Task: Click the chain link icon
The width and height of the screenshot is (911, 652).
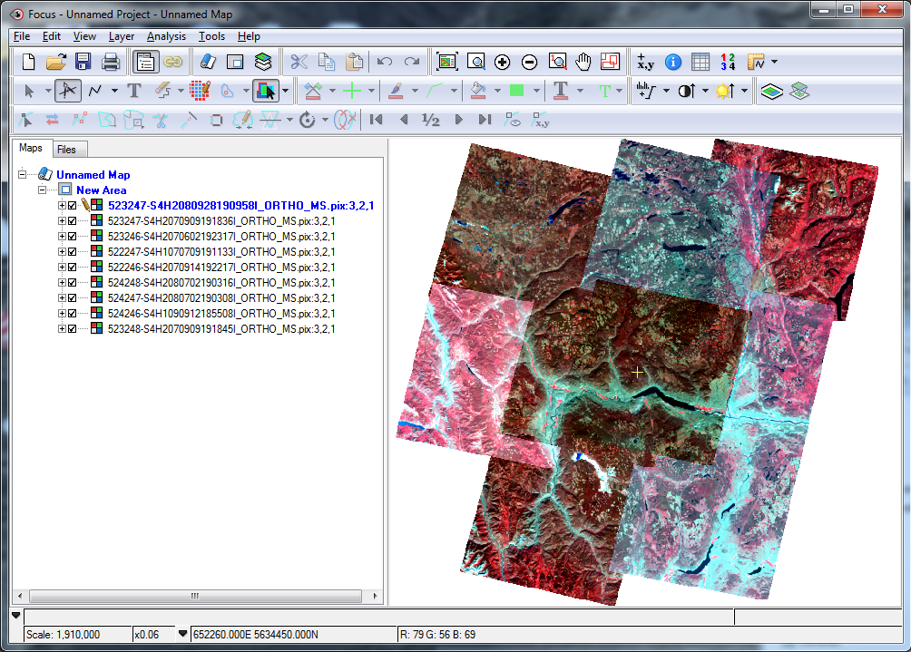Action: click(x=172, y=62)
